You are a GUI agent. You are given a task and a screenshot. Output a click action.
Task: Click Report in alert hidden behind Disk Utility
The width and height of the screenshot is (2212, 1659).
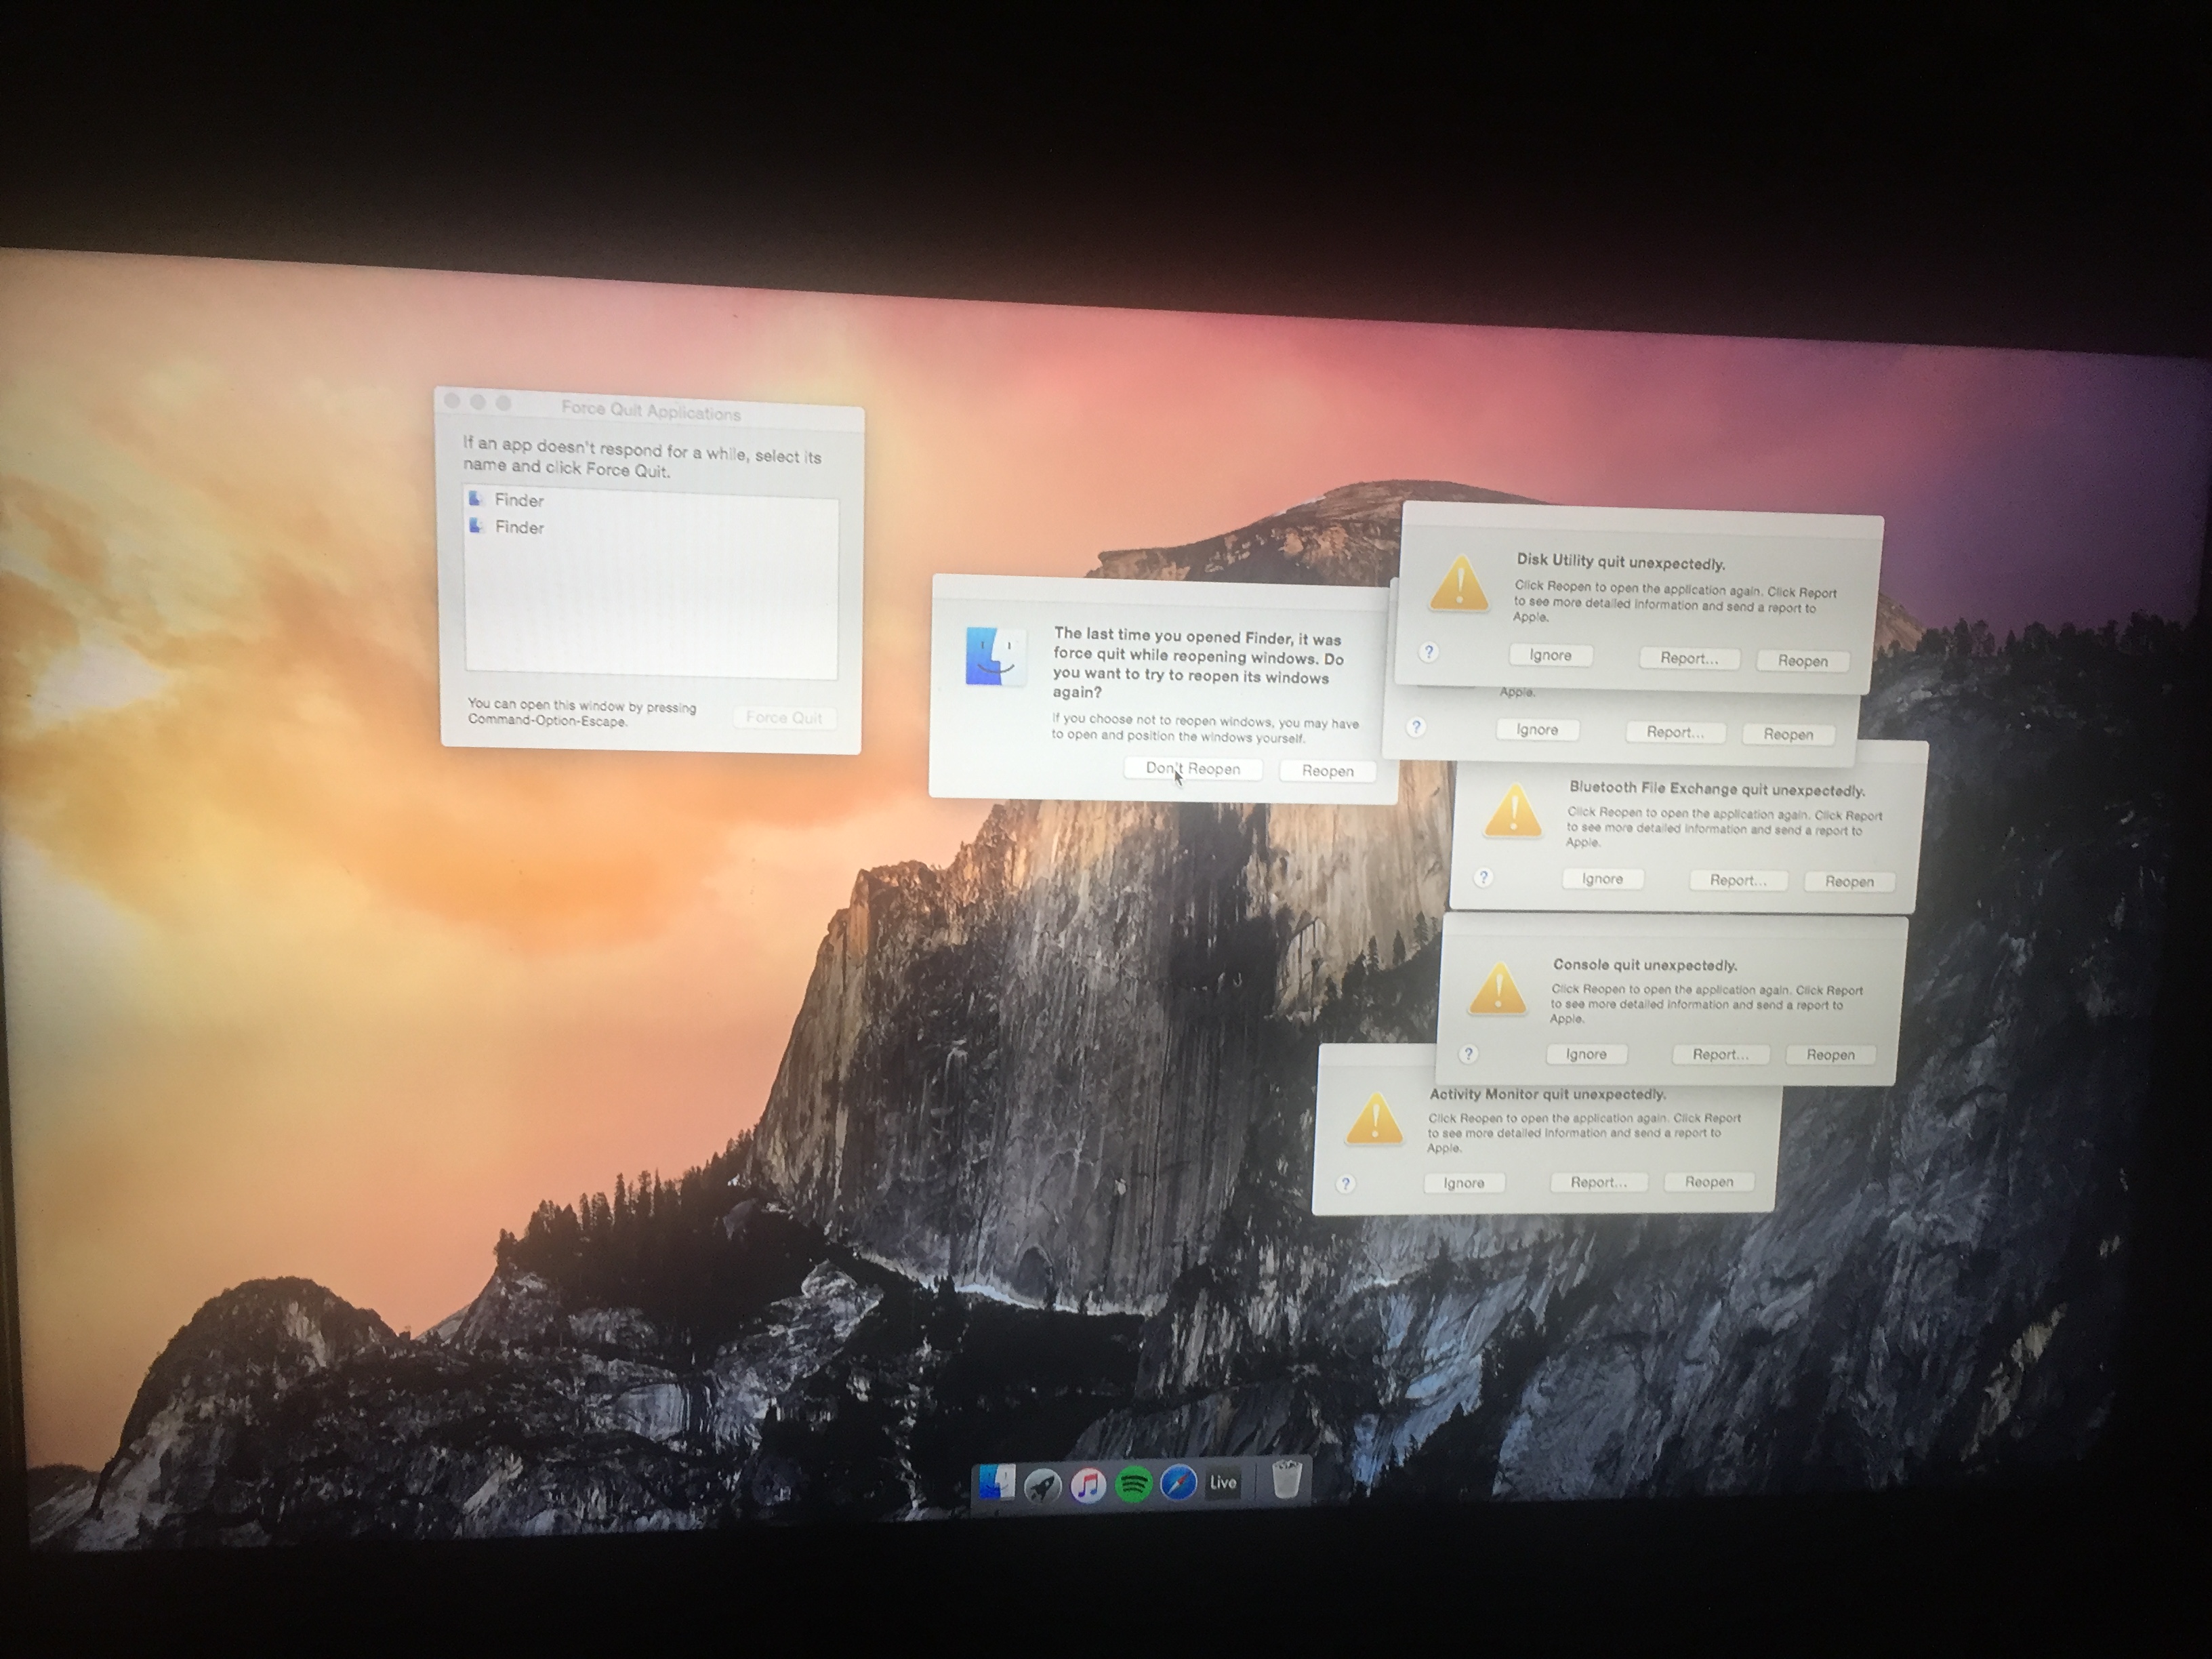(1675, 732)
